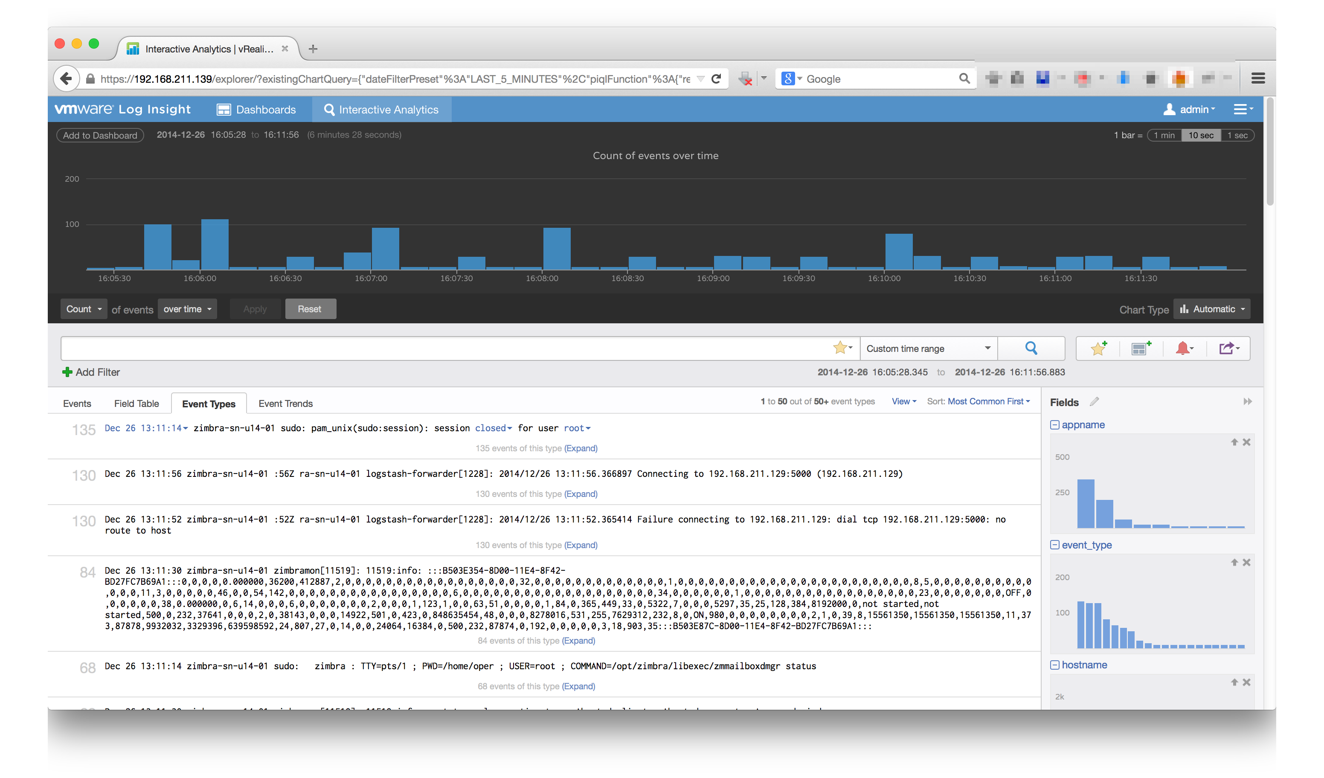Click the vertical page scrollbar
Screen dimensions: 1324x778
(1270, 152)
